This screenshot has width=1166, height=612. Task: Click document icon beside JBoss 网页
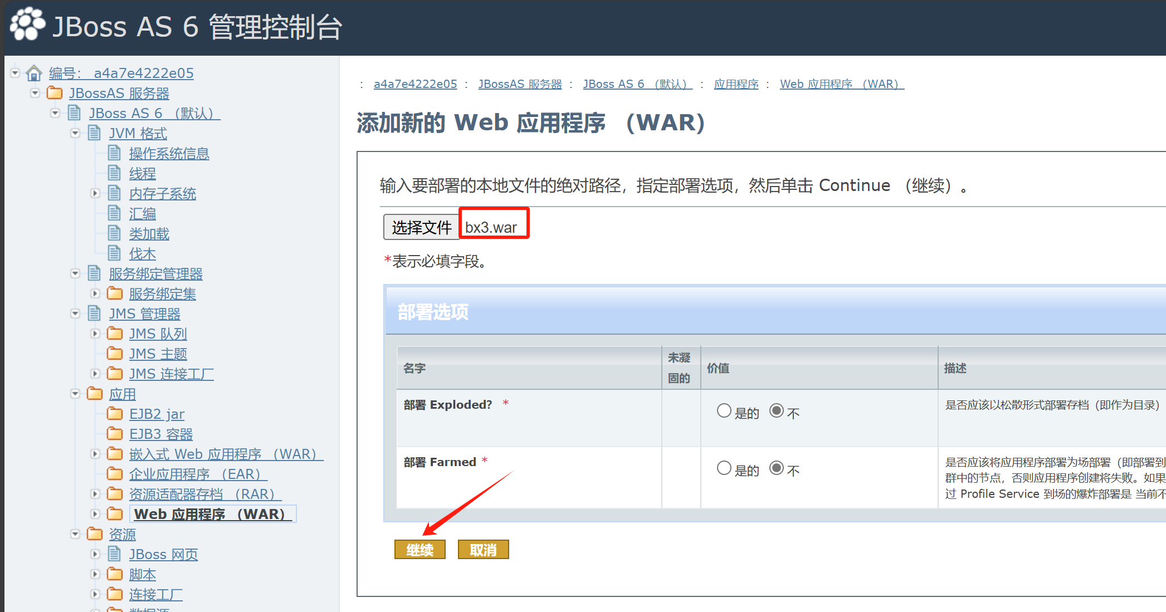coord(114,554)
